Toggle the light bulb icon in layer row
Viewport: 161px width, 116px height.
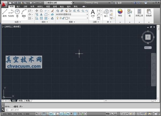point(57,18)
